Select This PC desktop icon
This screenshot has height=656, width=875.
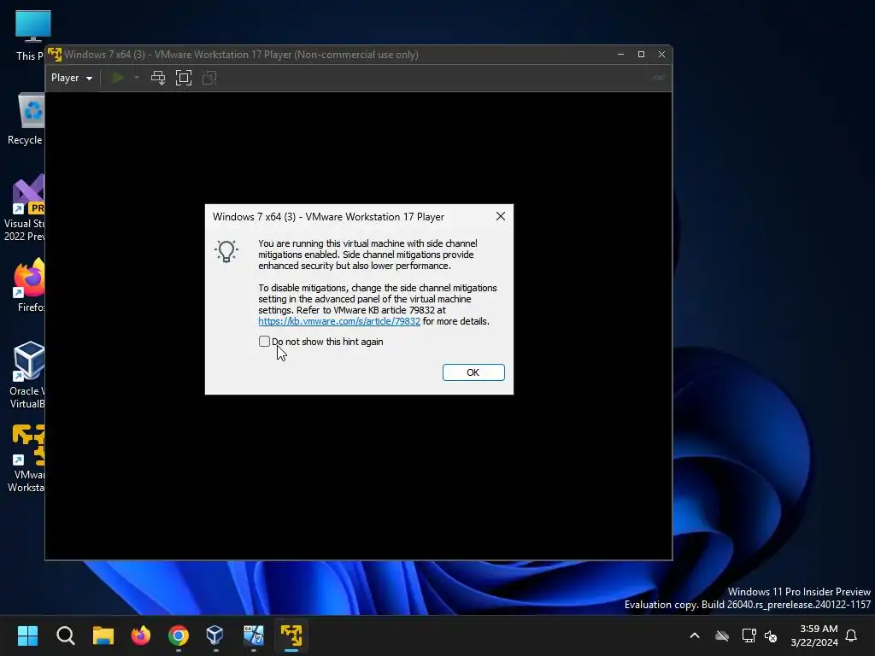coord(30,35)
